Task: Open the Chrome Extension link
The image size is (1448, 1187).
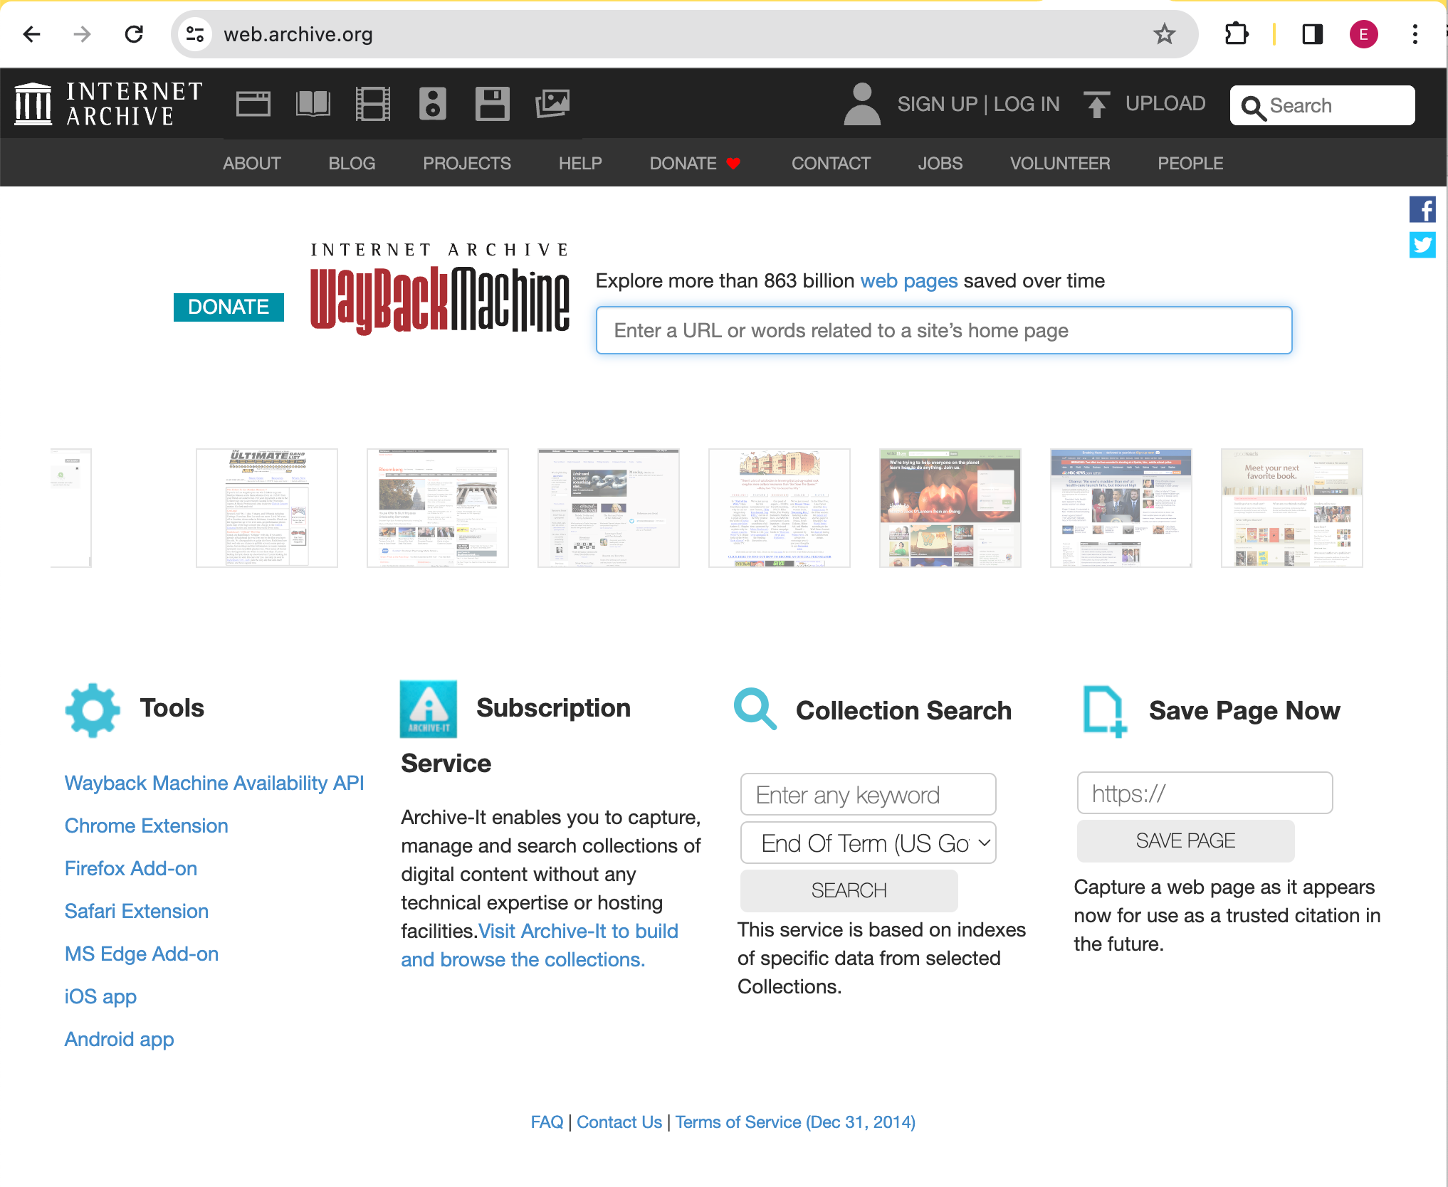Action: pos(146,825)
